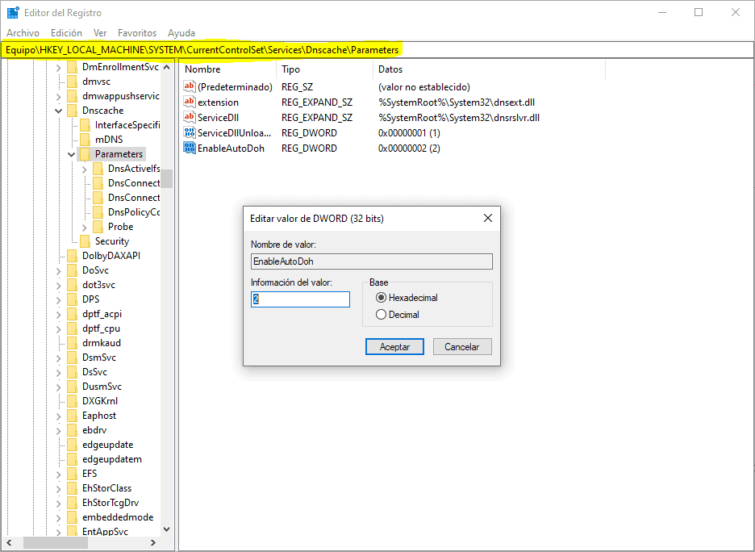Click the extension string value icon
The height and width of the screenshot is (552, 755).
[190, 102]
